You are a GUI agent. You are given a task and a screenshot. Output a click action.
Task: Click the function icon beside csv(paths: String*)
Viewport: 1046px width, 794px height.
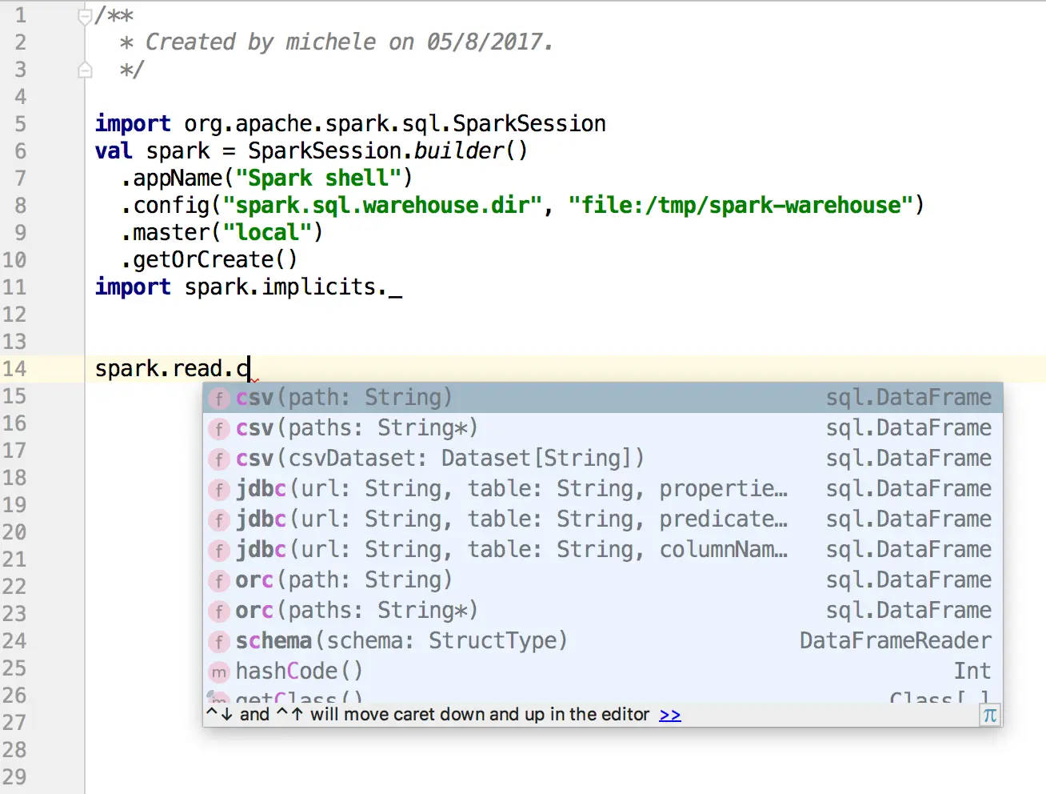click(218, 428)
